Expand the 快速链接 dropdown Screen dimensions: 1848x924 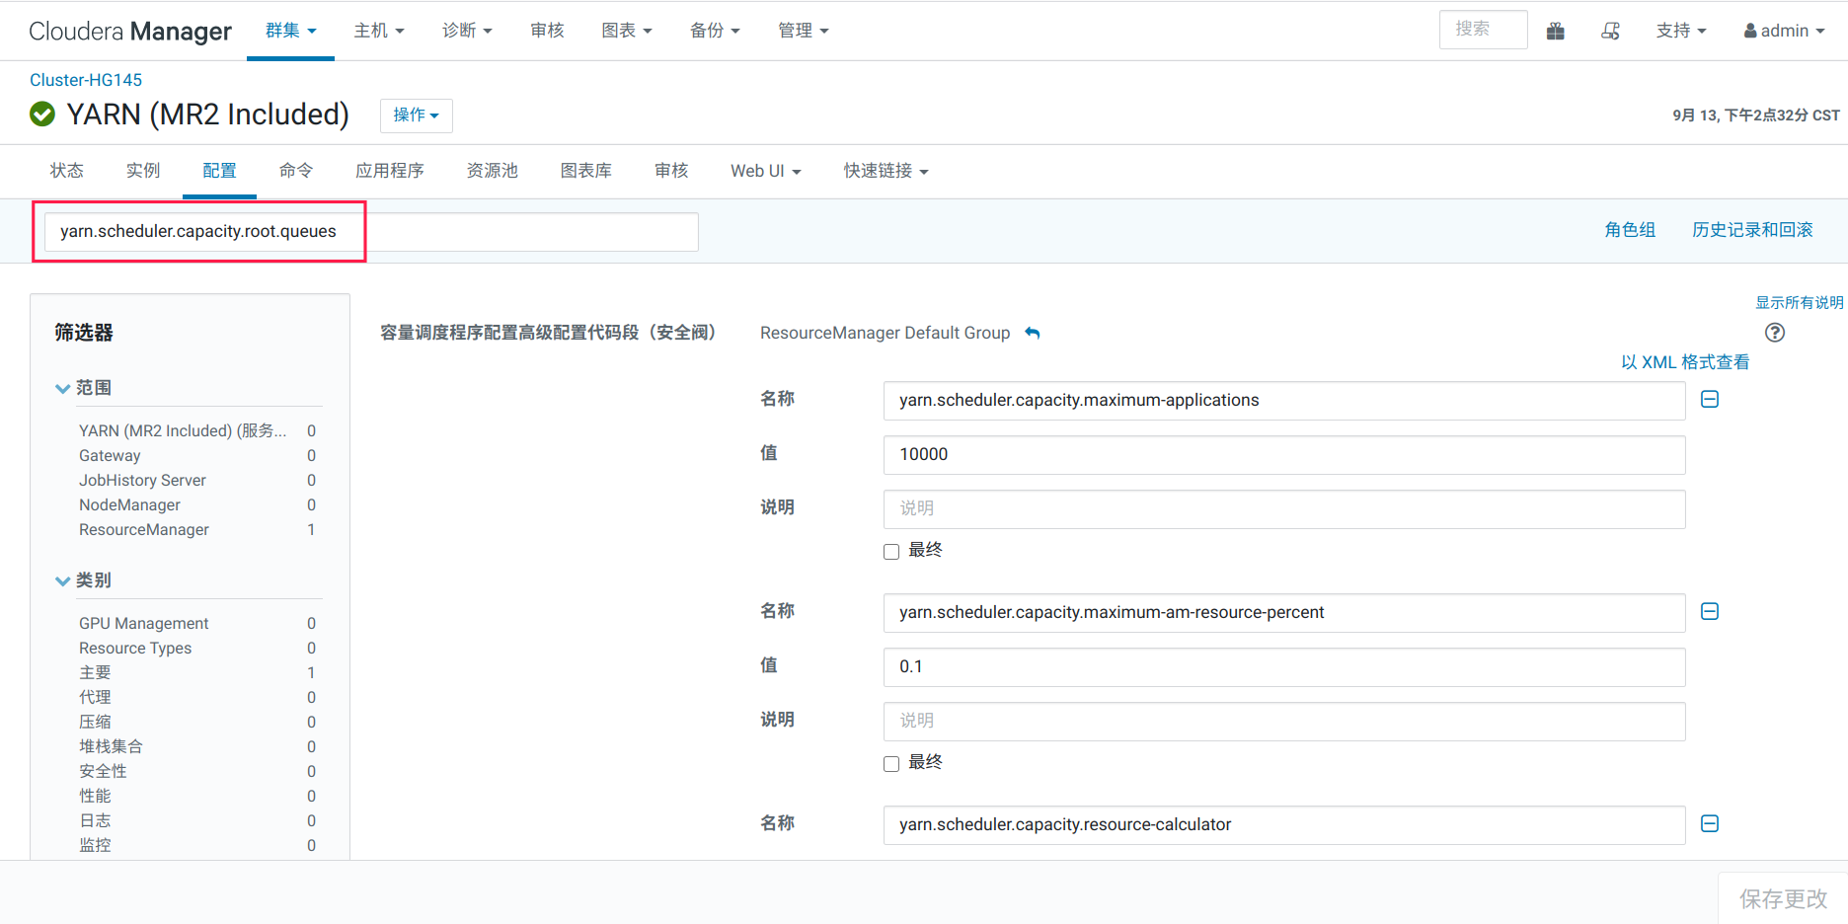coord(885,171)
